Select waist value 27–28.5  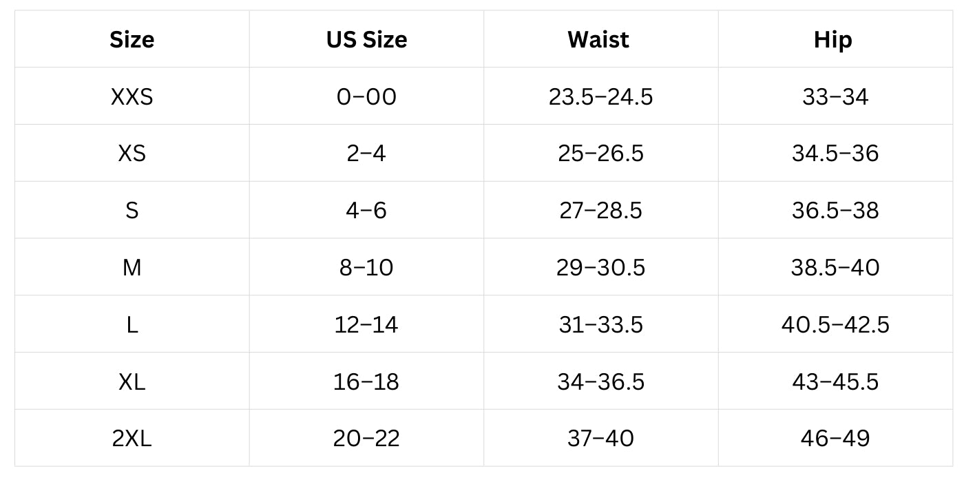pos(601,210)
